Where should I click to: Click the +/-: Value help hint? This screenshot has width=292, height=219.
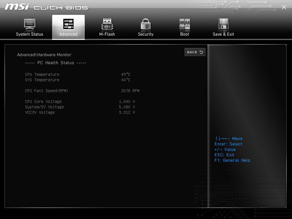pos(225,149)
